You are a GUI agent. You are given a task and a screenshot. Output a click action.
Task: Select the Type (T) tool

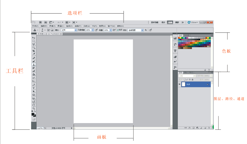coord(34,88)
